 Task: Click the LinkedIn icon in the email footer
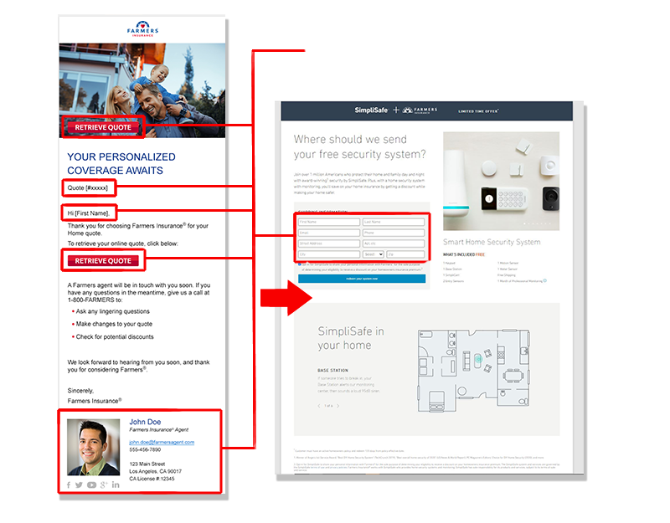point(115,485)
